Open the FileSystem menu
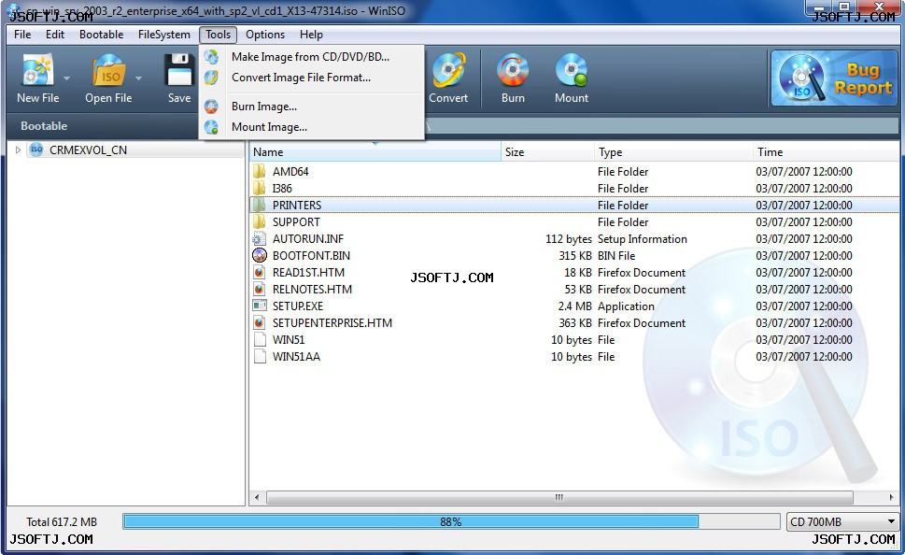 coord(164,35)
